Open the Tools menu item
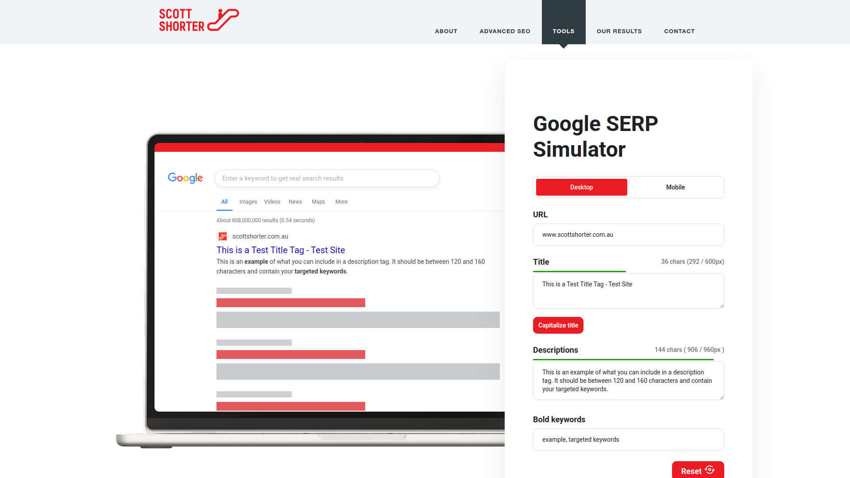The height and width of the screenshot is (478, 850). [564, 22]
